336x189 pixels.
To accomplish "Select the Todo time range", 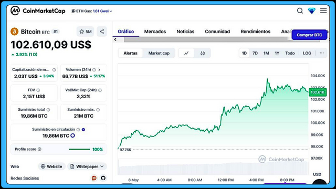I will (290, 53).
